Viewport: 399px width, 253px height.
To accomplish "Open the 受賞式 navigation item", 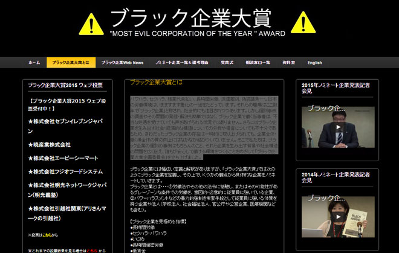I will pyautogui.click(x=227, y=63).
